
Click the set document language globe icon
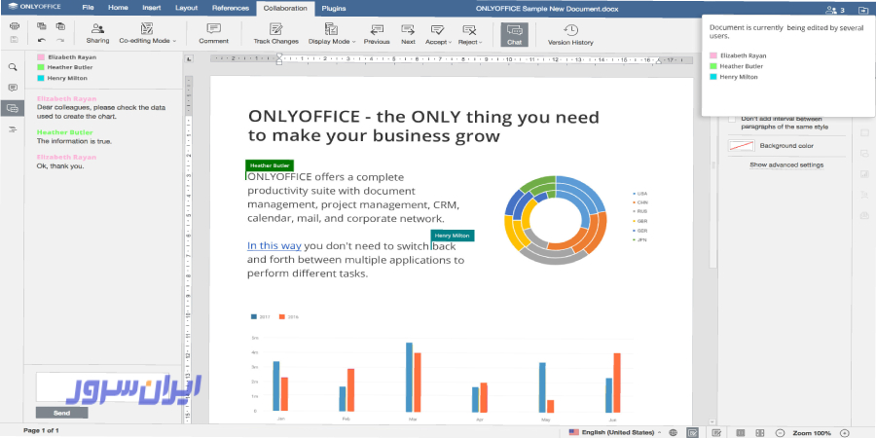pos(674,432)
